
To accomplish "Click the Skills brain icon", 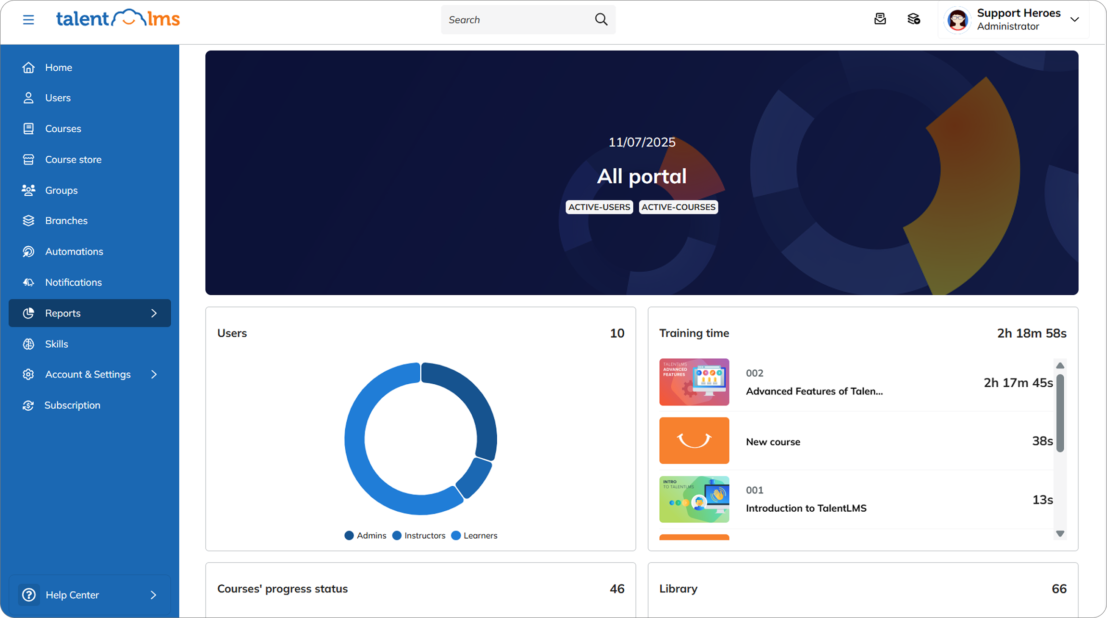I will click(28, 344).
